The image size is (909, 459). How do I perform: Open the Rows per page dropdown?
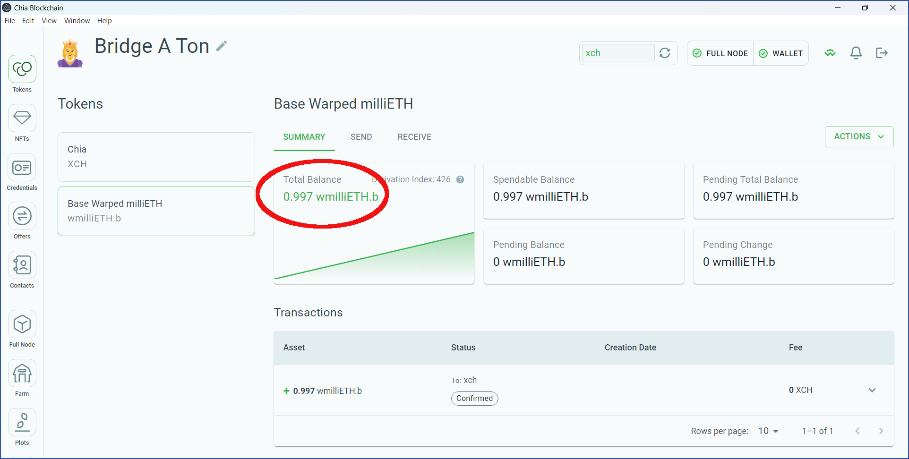tap(768, 431)
